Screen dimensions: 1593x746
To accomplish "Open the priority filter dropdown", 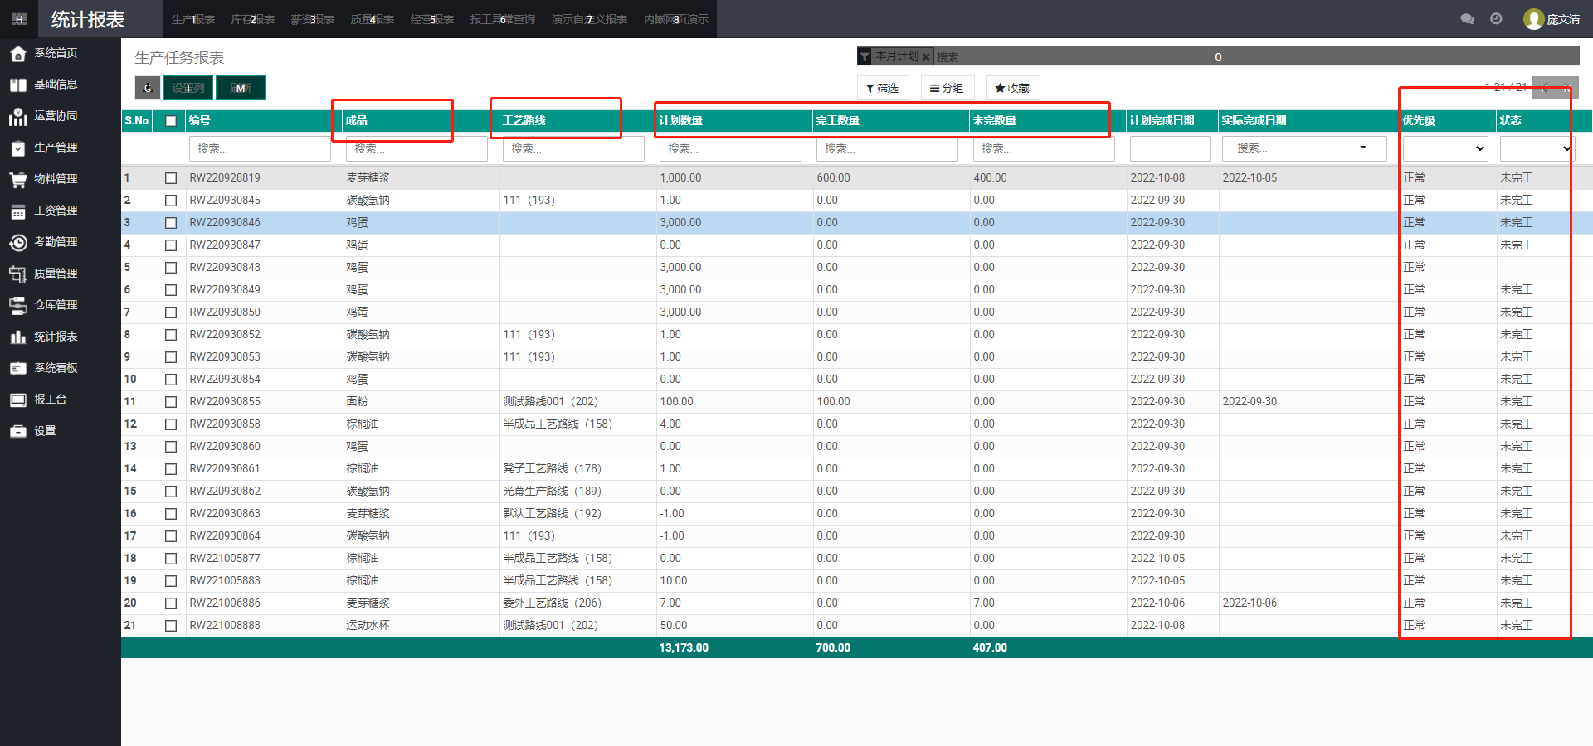I will point(1444,148).
